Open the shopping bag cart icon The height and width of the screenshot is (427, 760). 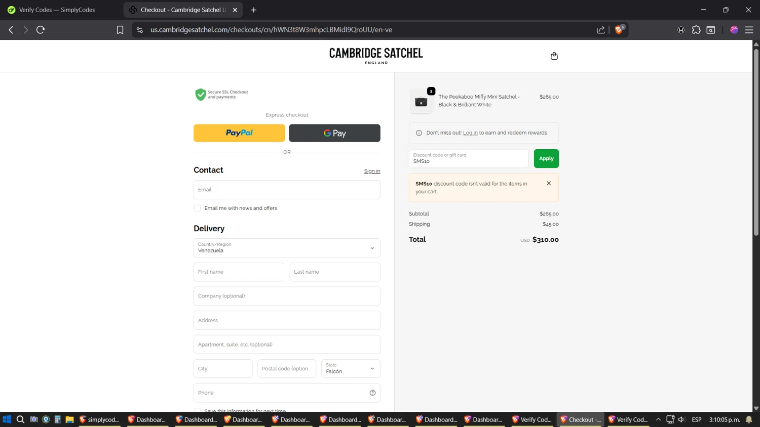point(554,56)
